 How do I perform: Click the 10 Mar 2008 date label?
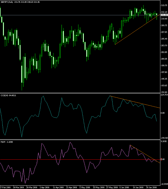tap(18, 187)
